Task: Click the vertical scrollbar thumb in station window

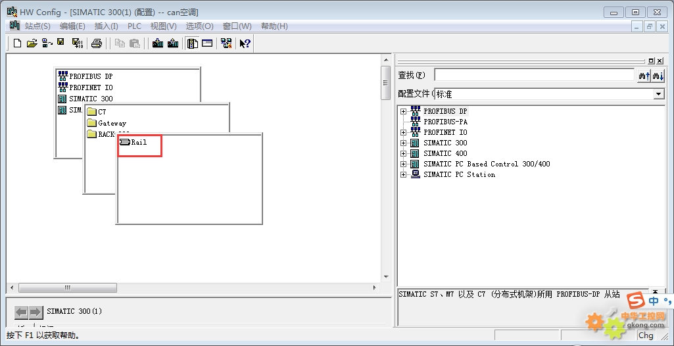Action: 385,82
